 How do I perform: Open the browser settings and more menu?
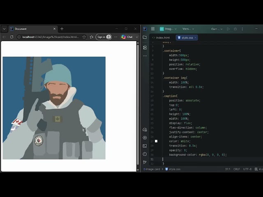[116, 37]
